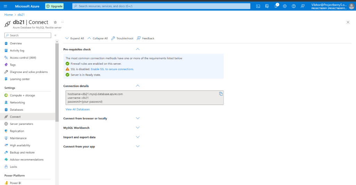Click the Home breadcrumb link

[9, 15]
